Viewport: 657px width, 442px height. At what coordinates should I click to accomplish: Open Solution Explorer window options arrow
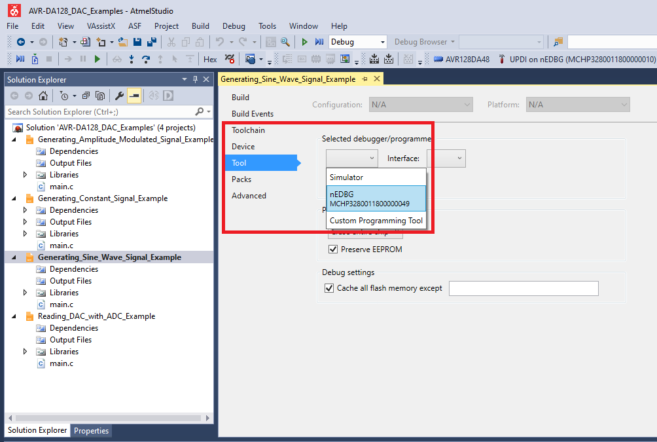(x=184, y=79)
